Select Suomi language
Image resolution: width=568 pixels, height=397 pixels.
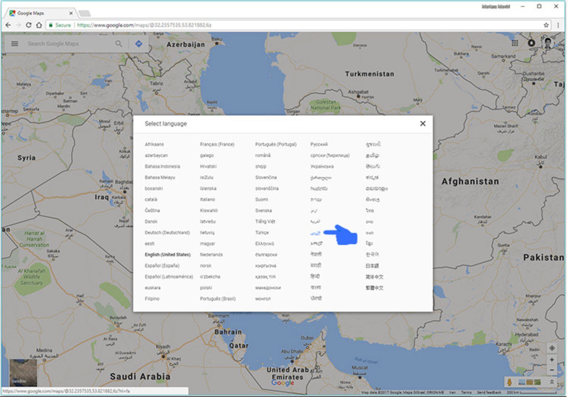click(x=262, y=199)
